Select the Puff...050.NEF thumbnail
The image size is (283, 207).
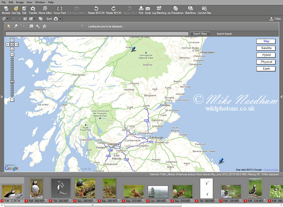36,188
